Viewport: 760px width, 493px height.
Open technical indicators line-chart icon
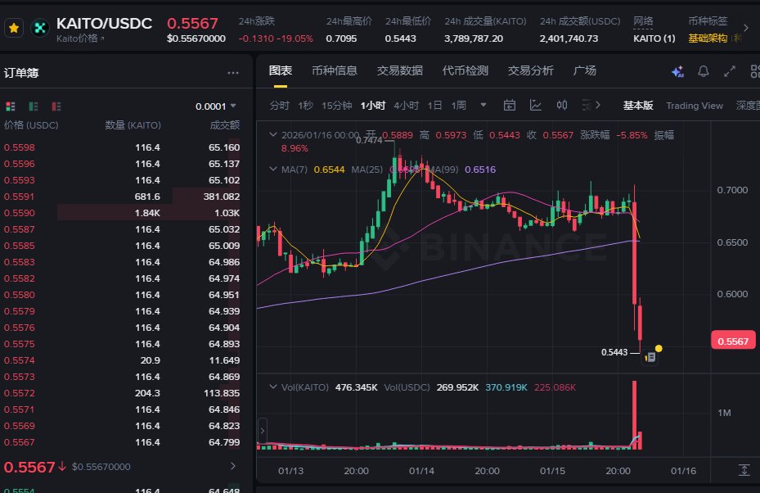[536, 106]
